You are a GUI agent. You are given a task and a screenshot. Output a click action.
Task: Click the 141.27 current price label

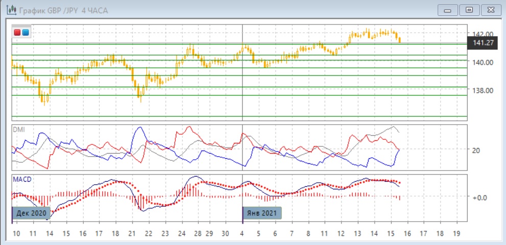(483, 42)
